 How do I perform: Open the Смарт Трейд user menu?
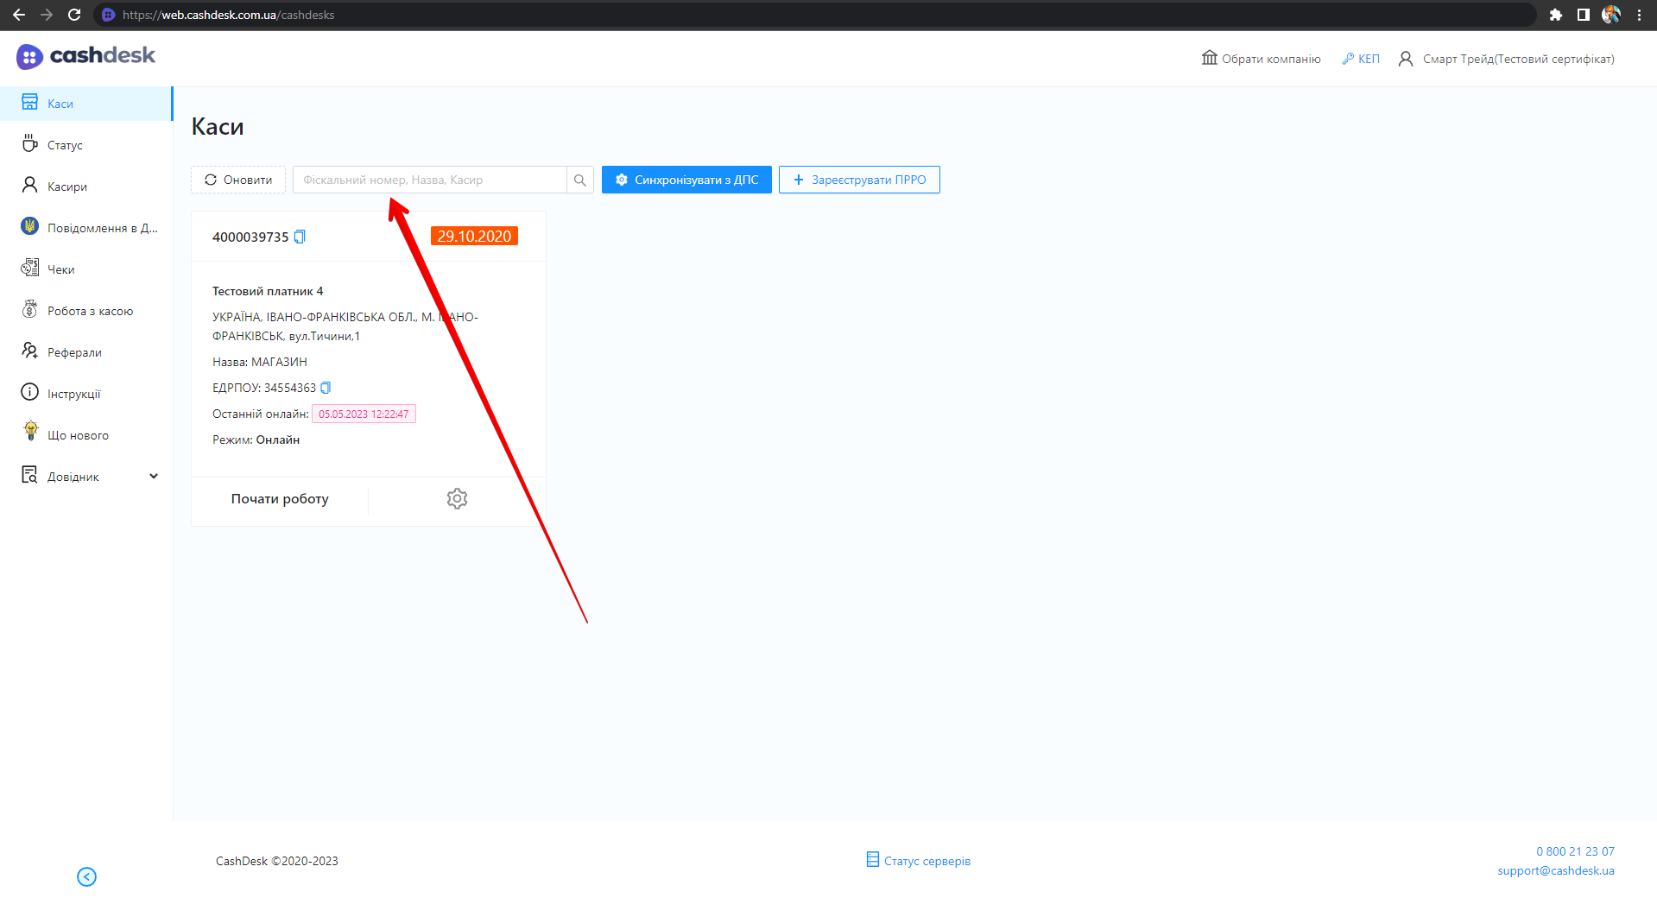point(1506,59)
